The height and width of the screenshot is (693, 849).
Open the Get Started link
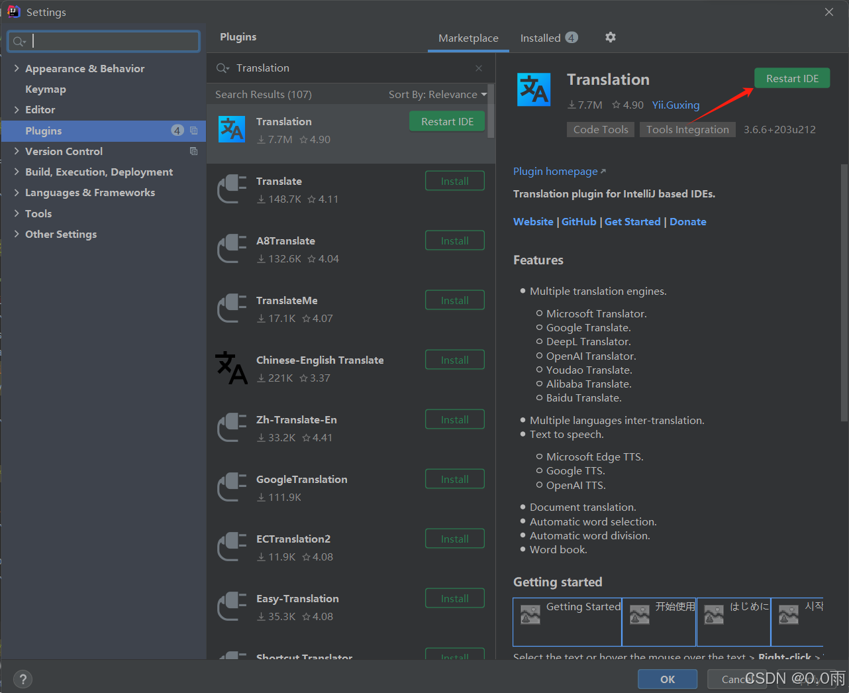(632, 221)
